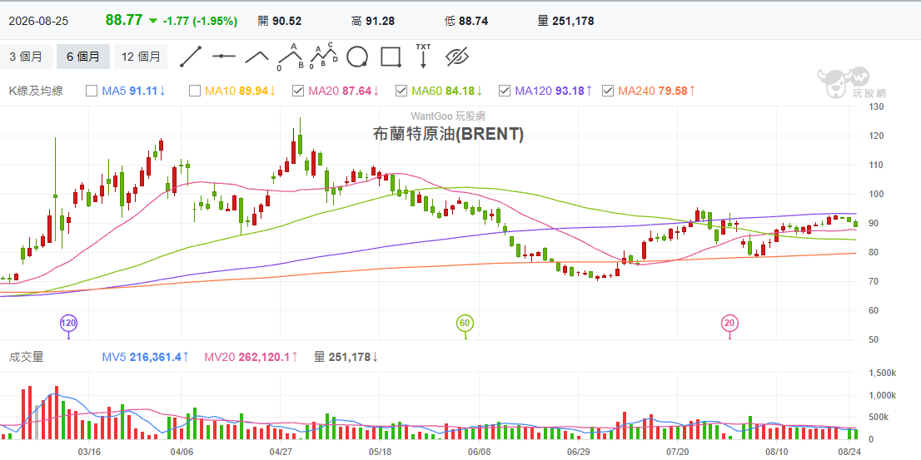Click the green 60 marker on timeline
This screenshot has height=460, width=921.
[465, 324]
